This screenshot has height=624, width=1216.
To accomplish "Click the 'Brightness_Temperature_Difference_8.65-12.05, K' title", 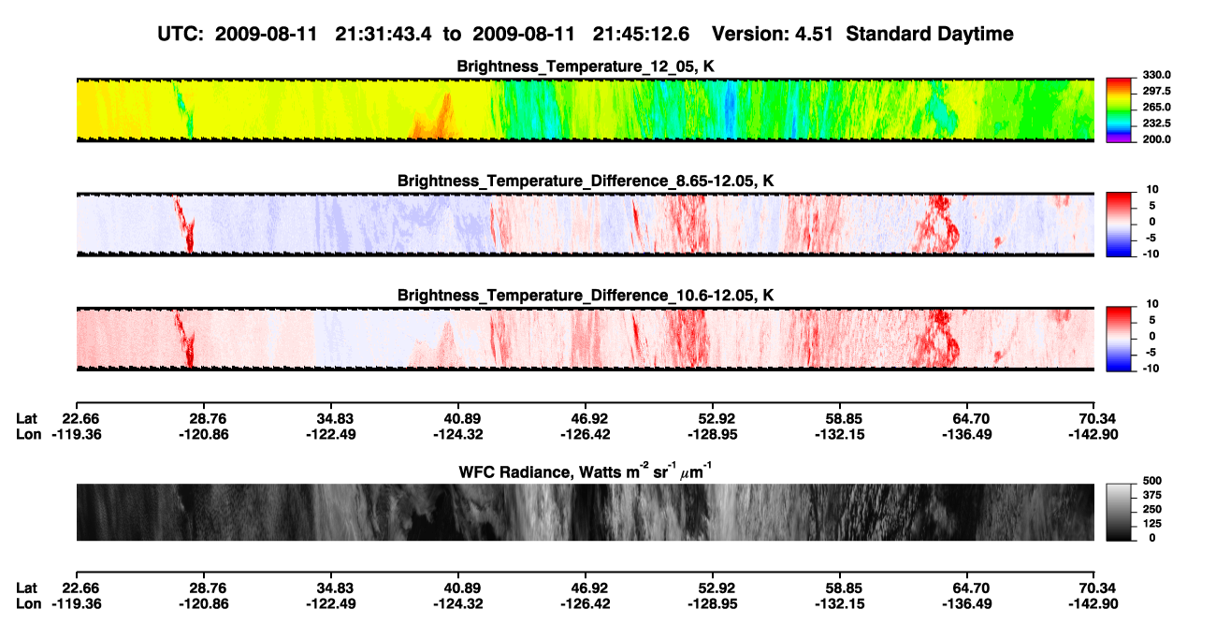I will tap(586, 181).
